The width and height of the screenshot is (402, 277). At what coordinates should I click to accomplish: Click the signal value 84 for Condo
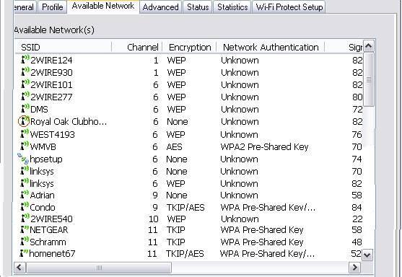tap(357, 207)
